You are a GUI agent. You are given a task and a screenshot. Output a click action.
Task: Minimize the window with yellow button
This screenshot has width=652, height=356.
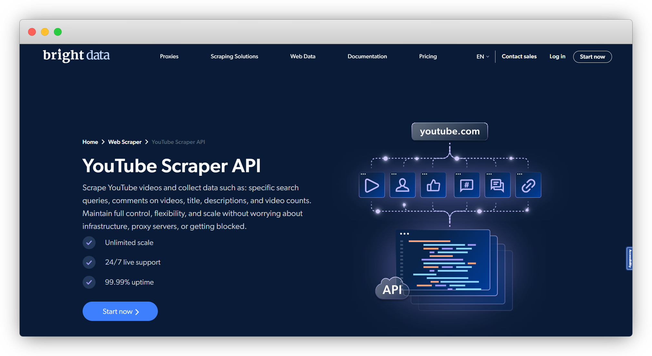tap(45, 32)
